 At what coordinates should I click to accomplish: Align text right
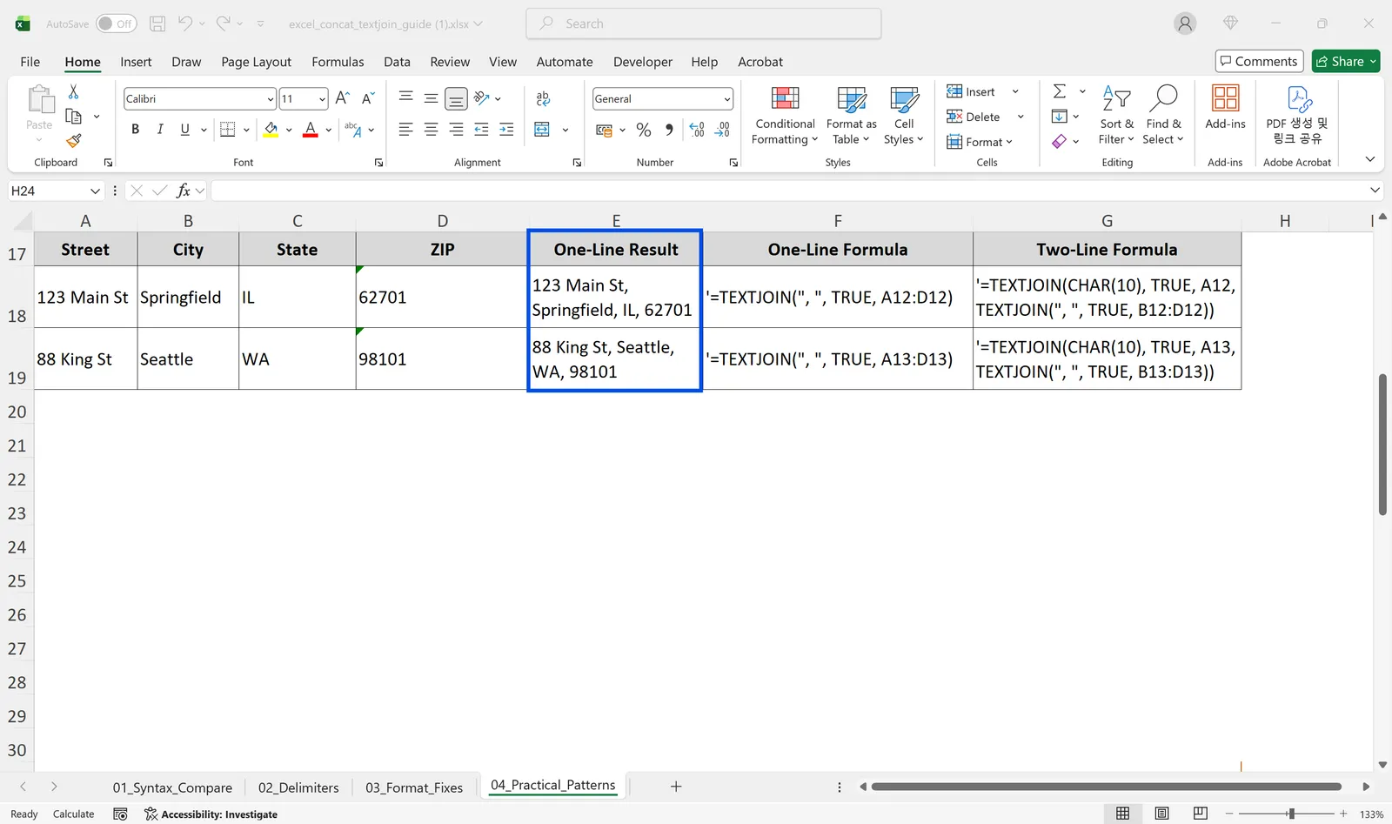click(x=456, y=130)
